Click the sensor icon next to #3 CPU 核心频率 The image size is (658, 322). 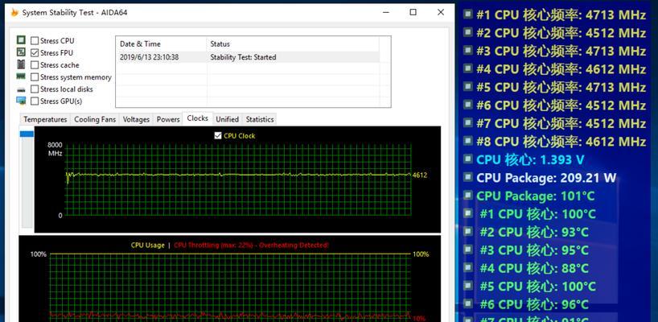click(468, 51)
